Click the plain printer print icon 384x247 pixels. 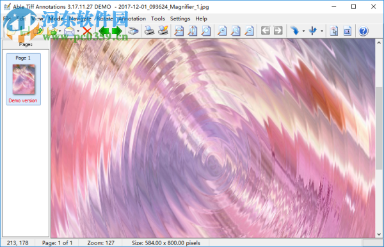[149, 31]
